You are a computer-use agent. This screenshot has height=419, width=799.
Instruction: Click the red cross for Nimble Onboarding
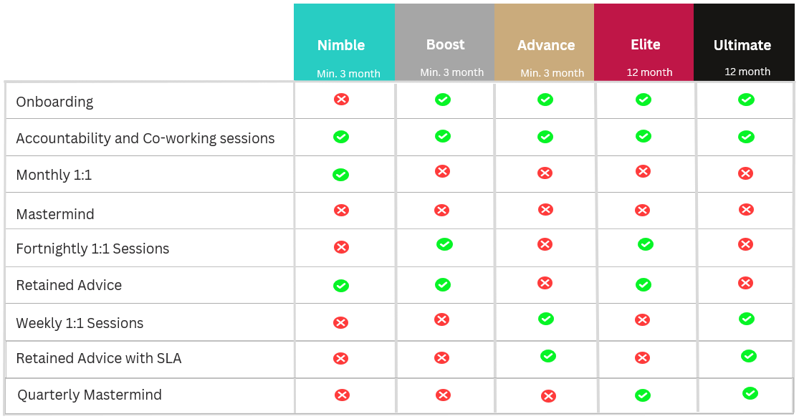(341, 99)
